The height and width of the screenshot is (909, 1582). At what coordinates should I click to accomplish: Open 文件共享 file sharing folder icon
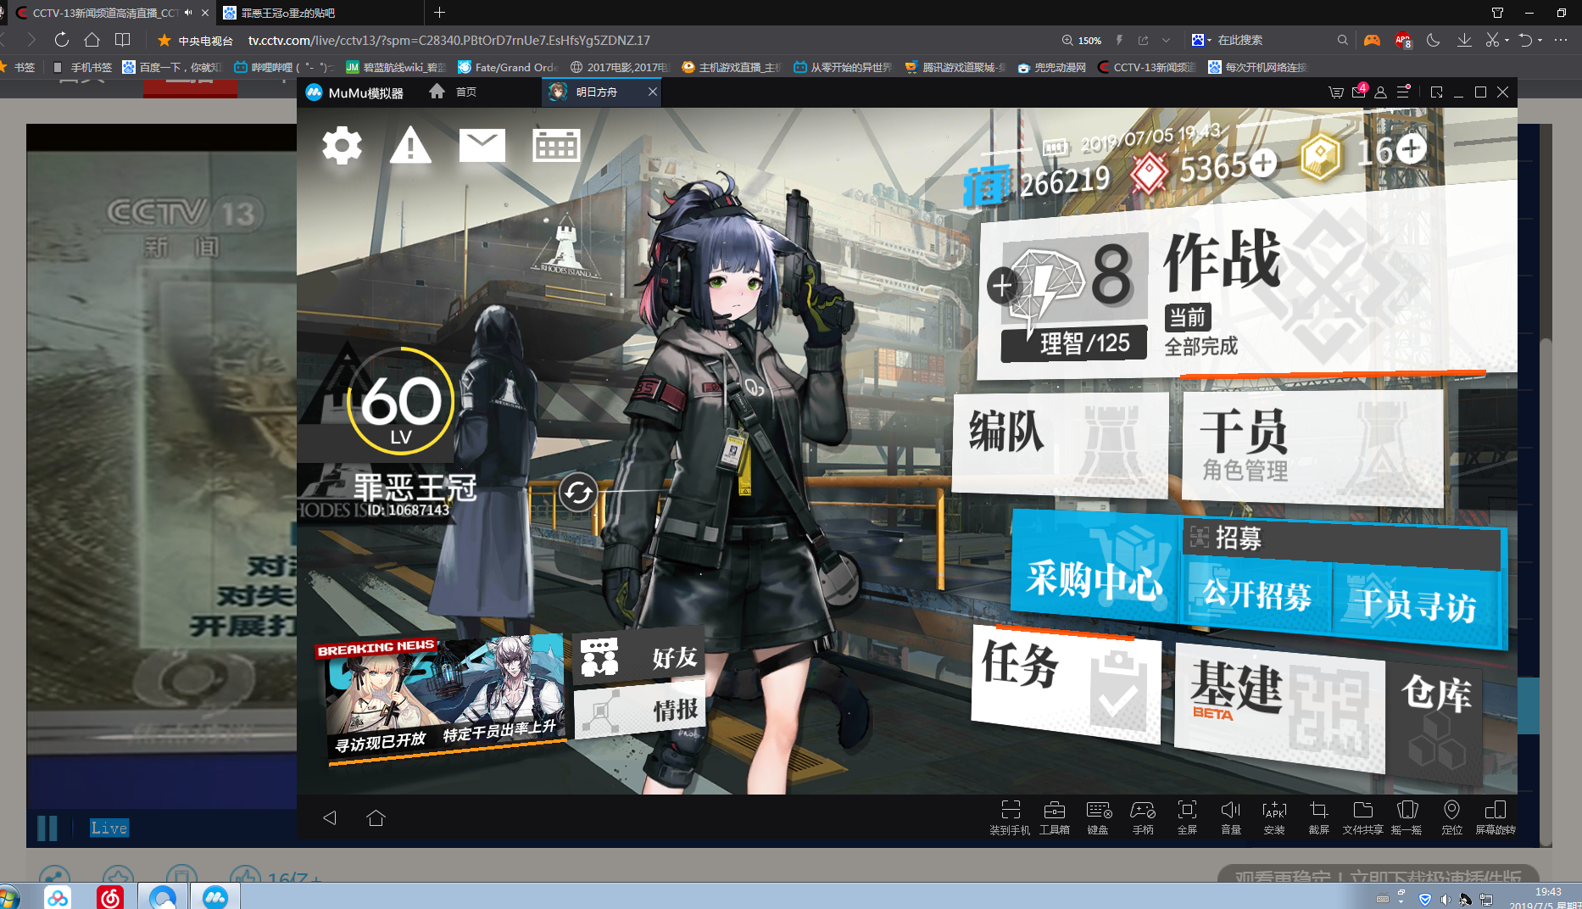point(1362,817)
